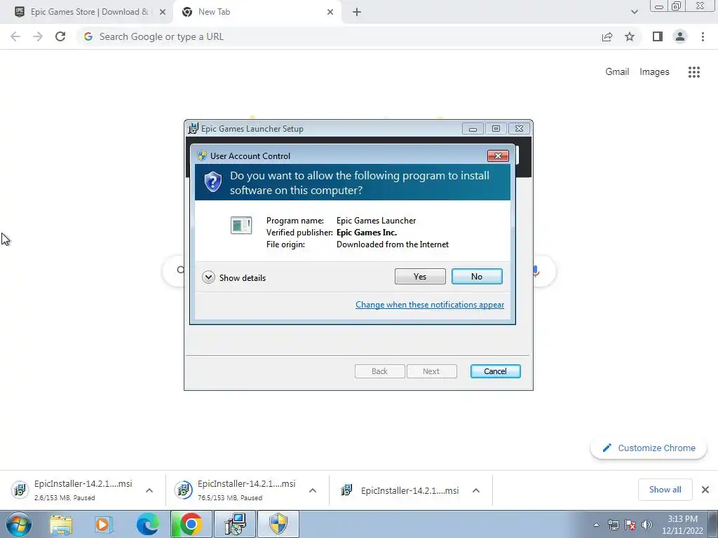Toggle the Chrome side panel
The height and width of the screenshot is (538, 718).
point(658,36)
